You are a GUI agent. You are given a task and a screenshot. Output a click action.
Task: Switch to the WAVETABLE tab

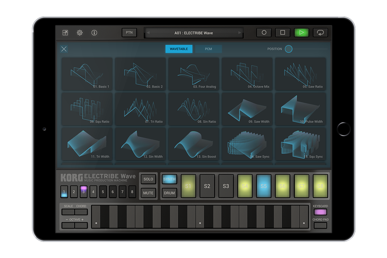point(179,49)
